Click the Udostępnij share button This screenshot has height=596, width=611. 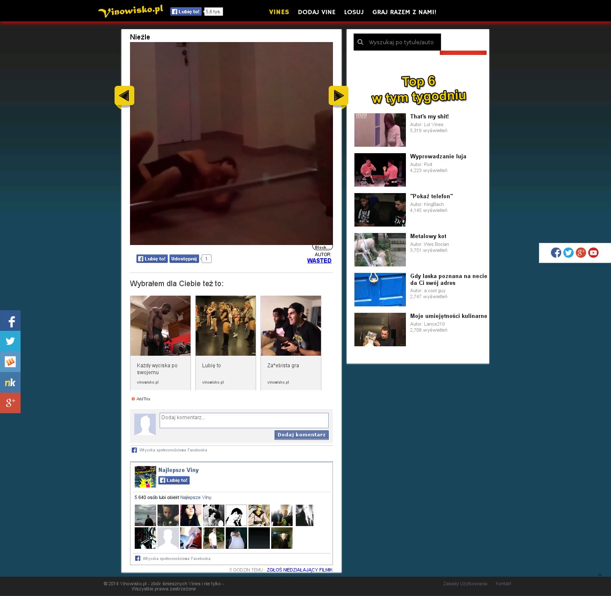(184, 259)
